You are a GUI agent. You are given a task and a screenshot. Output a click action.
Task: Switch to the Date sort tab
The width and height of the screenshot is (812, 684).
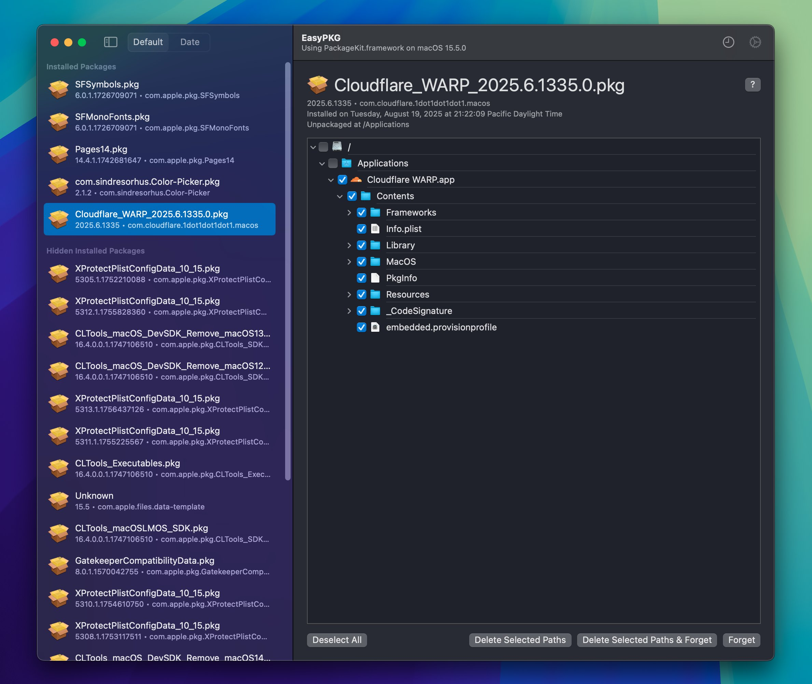pyautogui.click(x=190, y=42)
